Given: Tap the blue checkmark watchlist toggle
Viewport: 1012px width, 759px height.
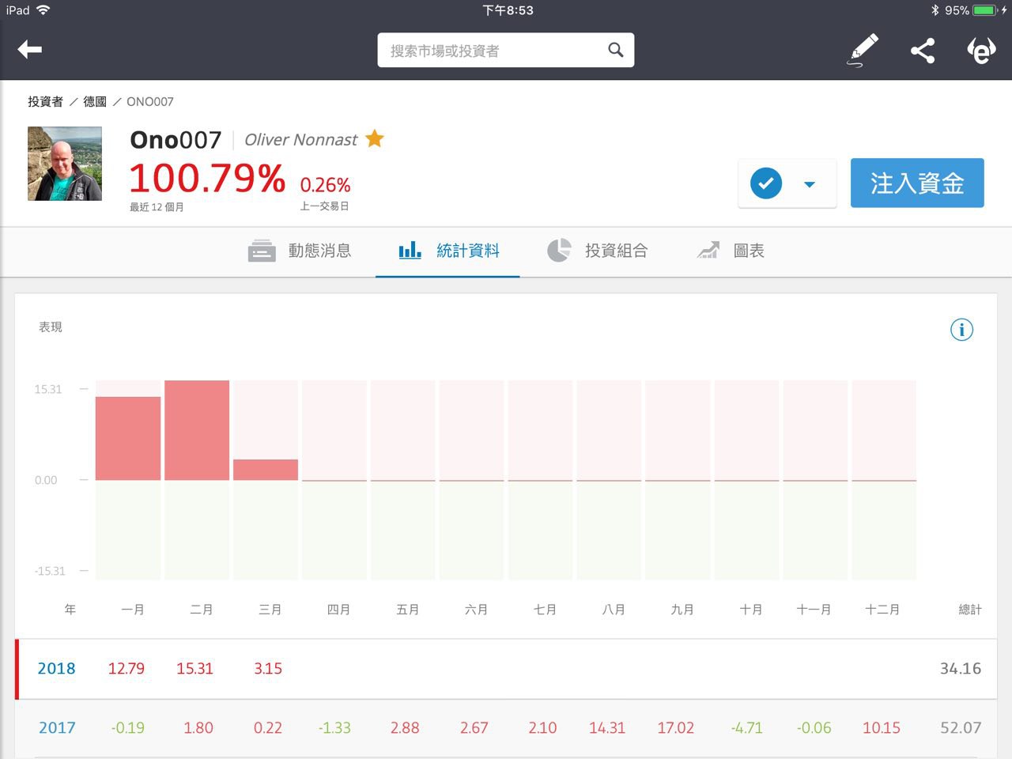Looking at the screenshot, I should (x=765, y=183).
